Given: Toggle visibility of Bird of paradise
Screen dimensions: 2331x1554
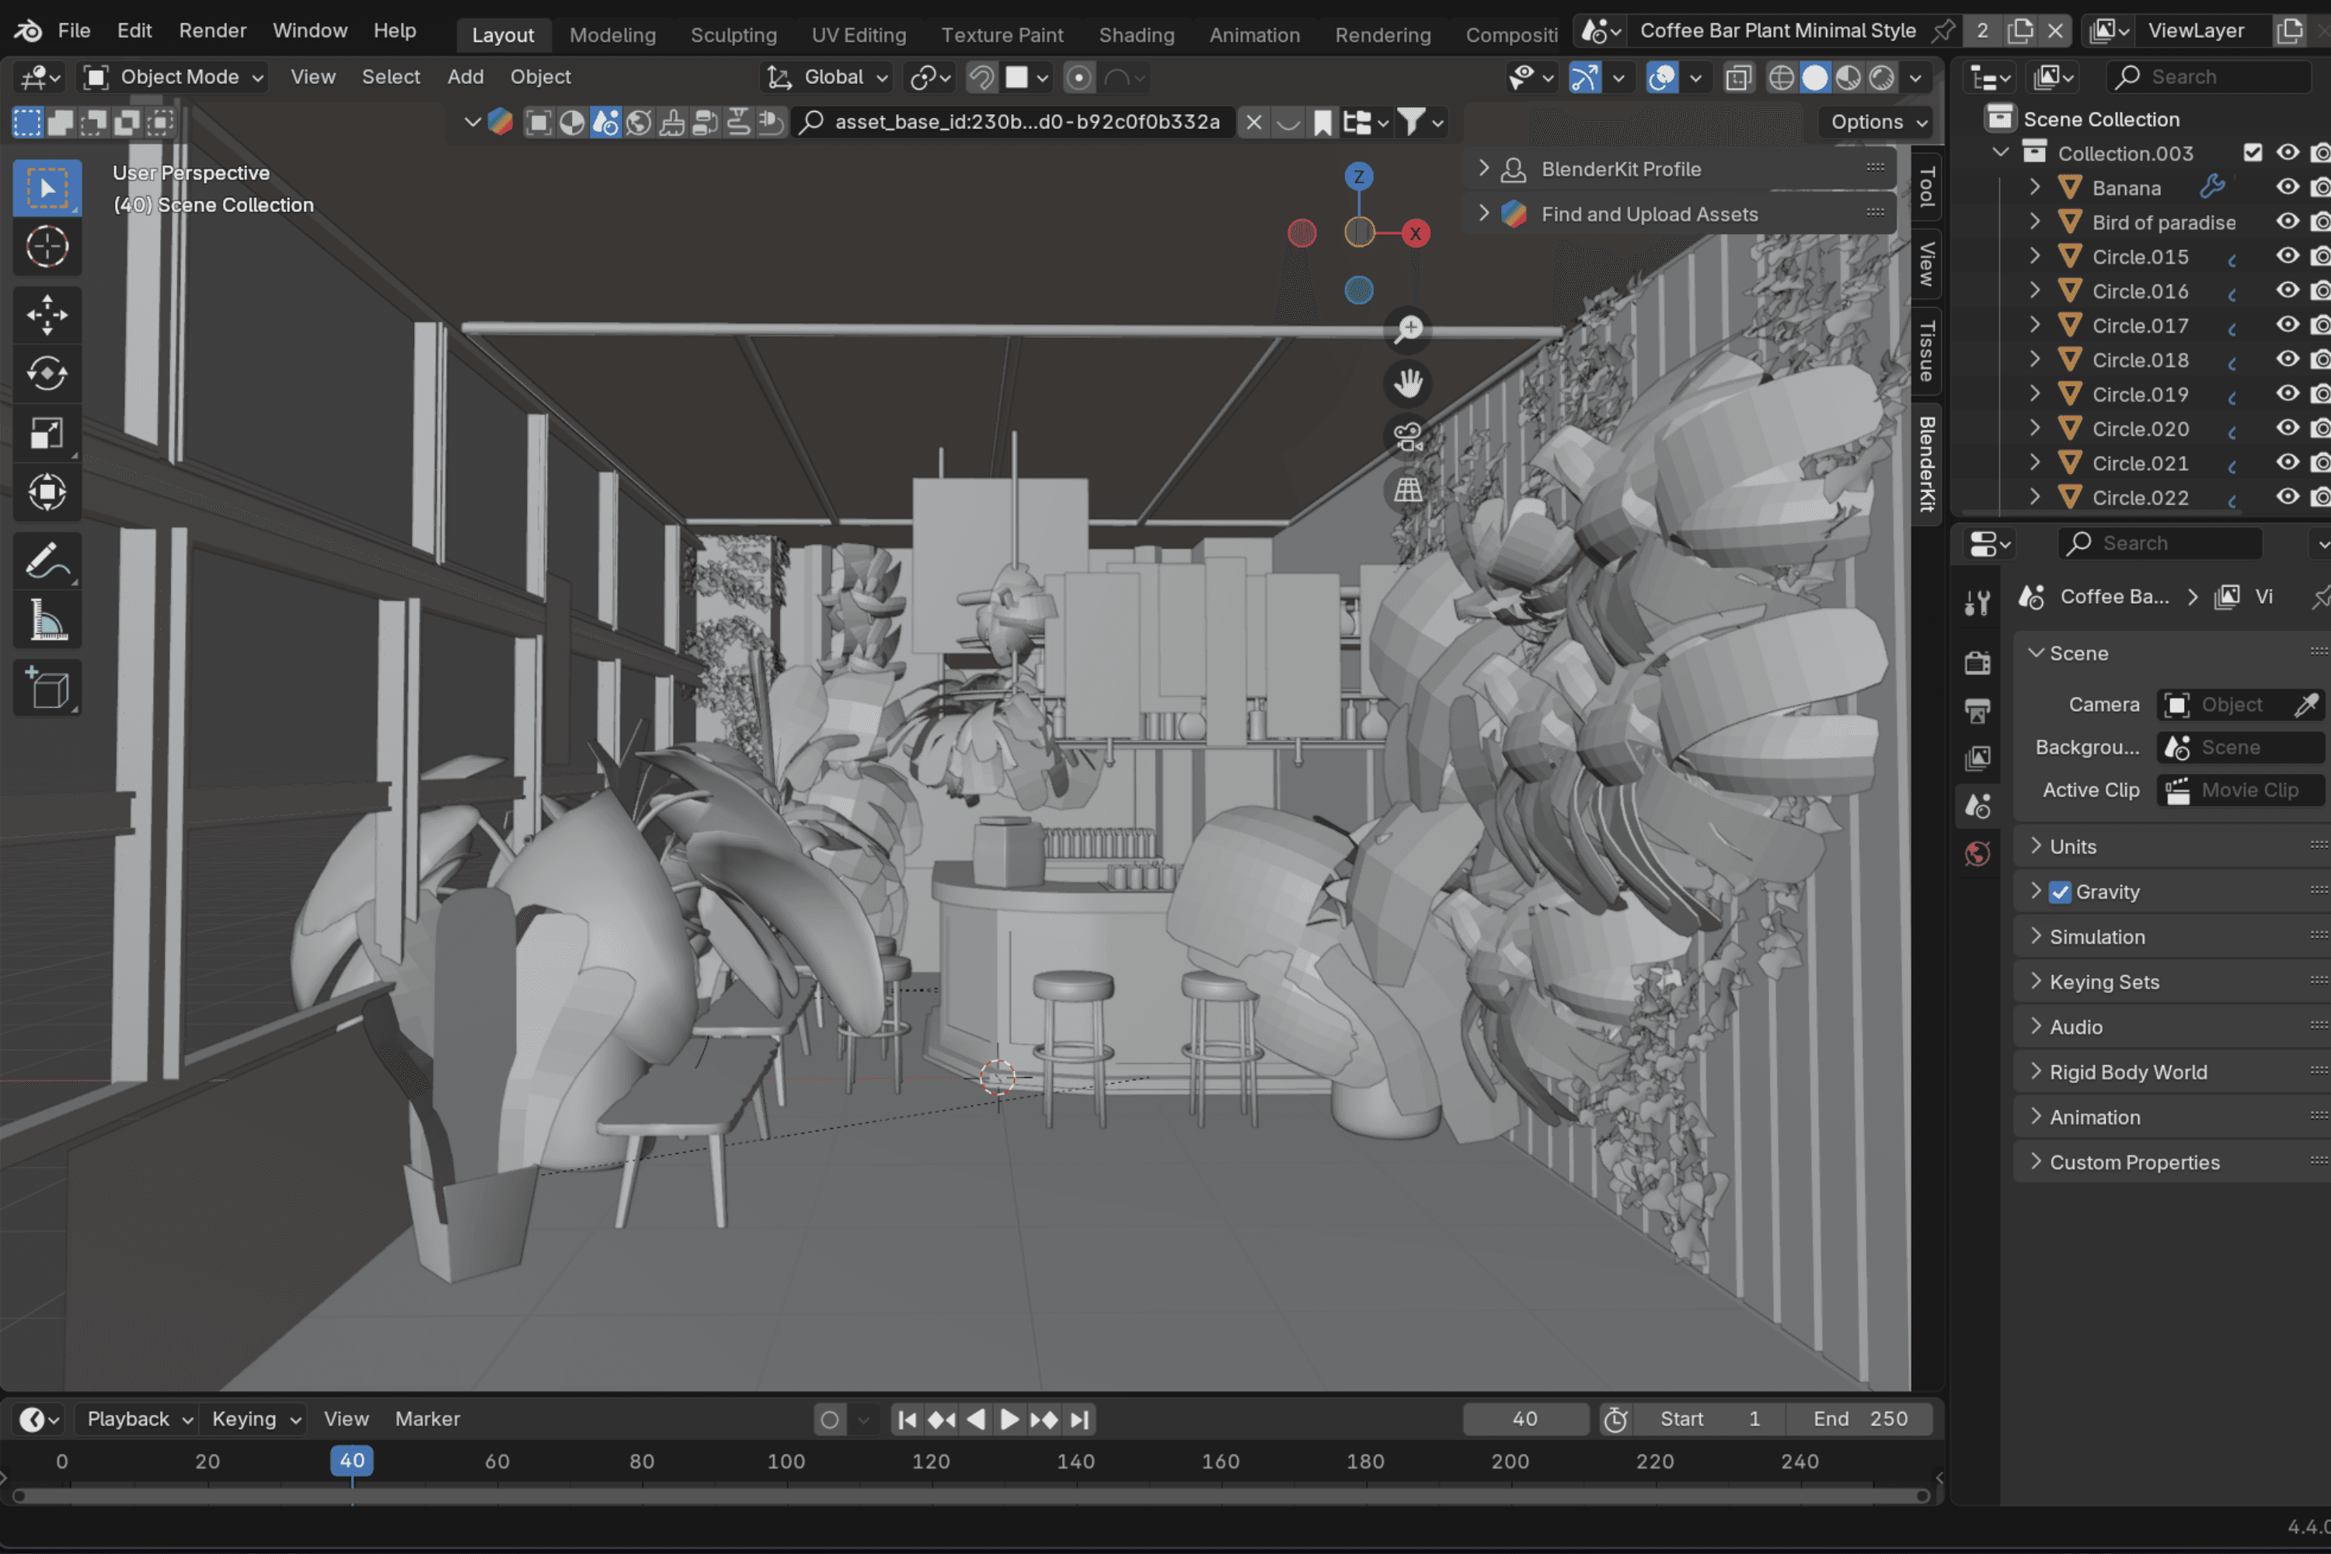Looking at the screenshot, I should (2287, 222).
